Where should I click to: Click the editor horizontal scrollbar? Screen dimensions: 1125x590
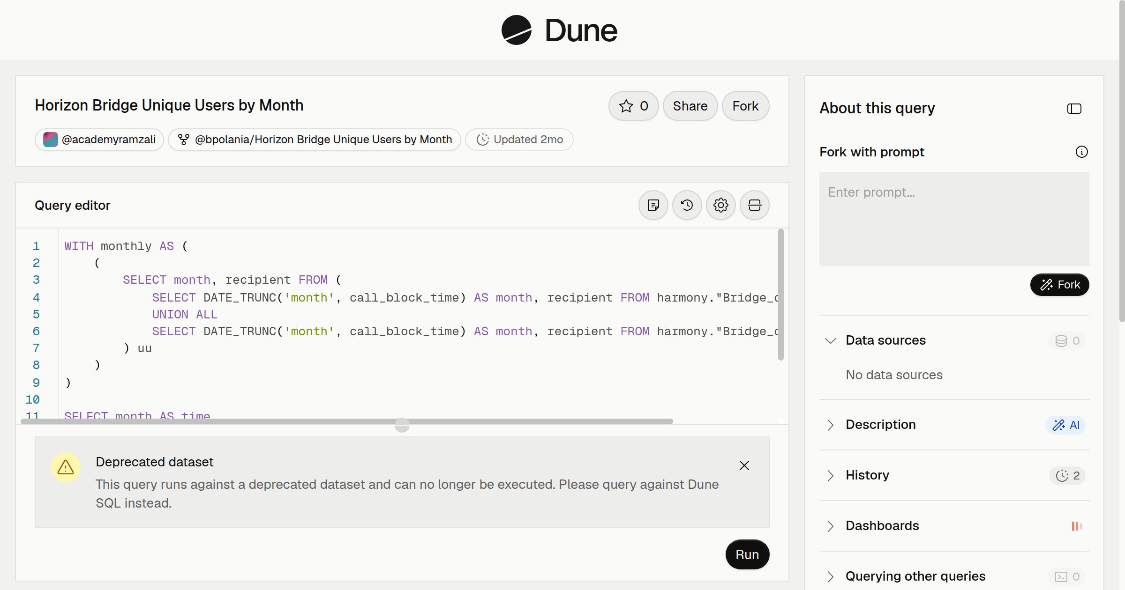(347, 421)
